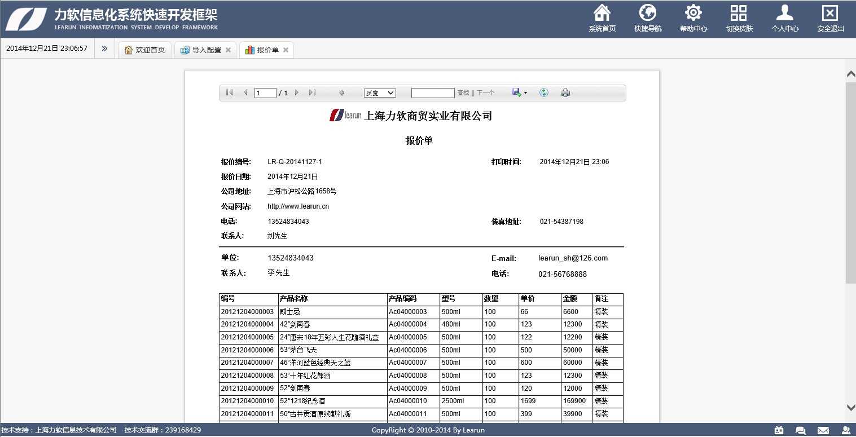This screenshot has width=856, height=437.
Task: Click inside the page number input field
Action: coord(265,92)
